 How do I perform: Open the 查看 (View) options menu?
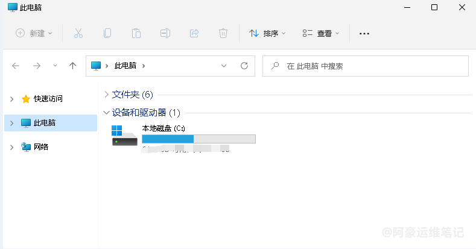321,34
